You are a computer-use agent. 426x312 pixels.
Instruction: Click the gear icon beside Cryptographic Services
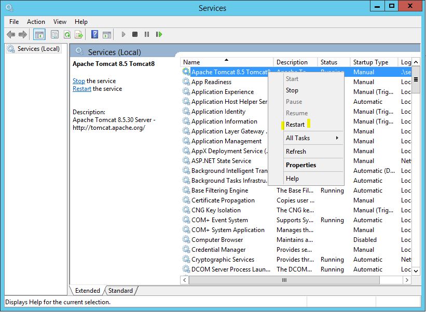pos(186,259)
